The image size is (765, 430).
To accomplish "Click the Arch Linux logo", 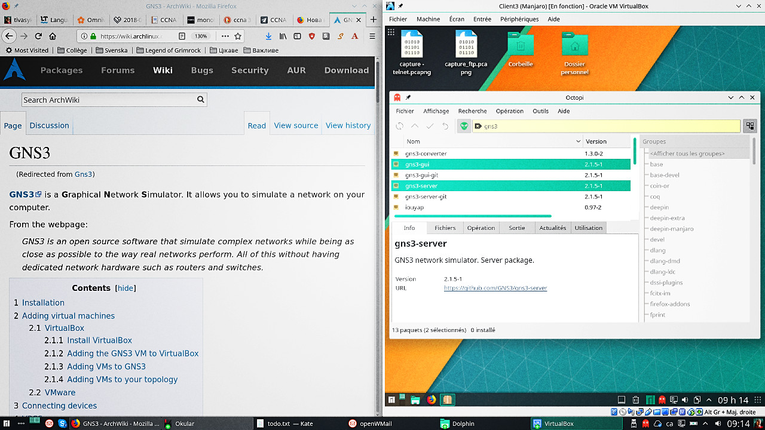I will pyautogui.click(x=14, y=70).
